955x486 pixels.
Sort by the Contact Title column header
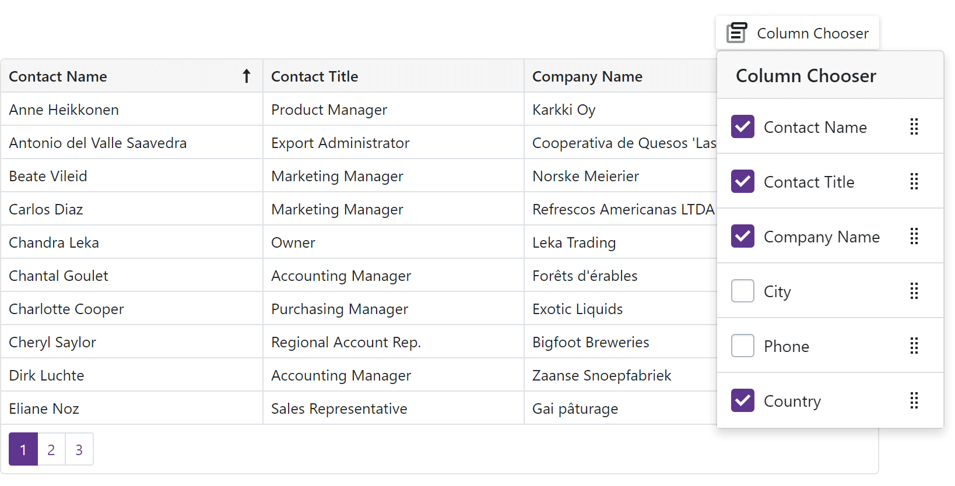(315, 76)
